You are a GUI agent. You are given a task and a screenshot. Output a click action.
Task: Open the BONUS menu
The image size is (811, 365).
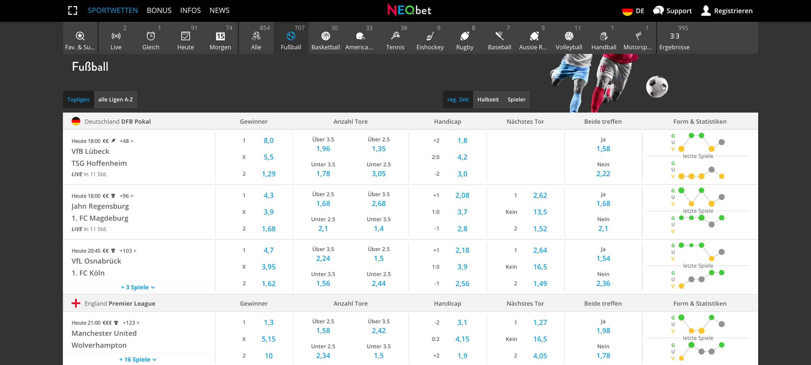[x=159, y=10]
